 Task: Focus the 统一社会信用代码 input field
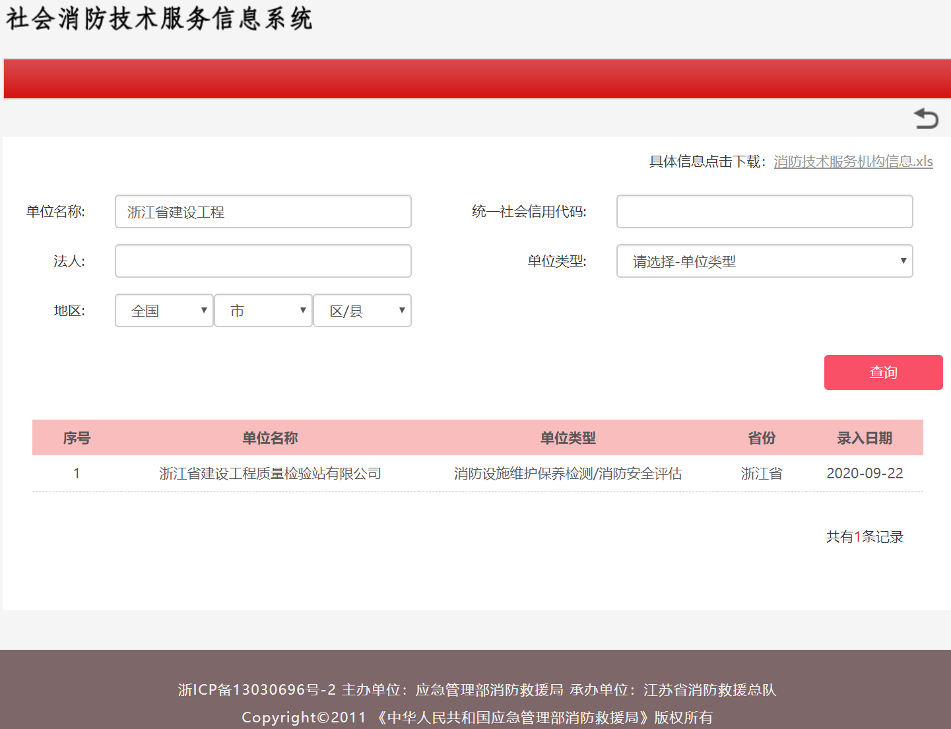(765, 212)
